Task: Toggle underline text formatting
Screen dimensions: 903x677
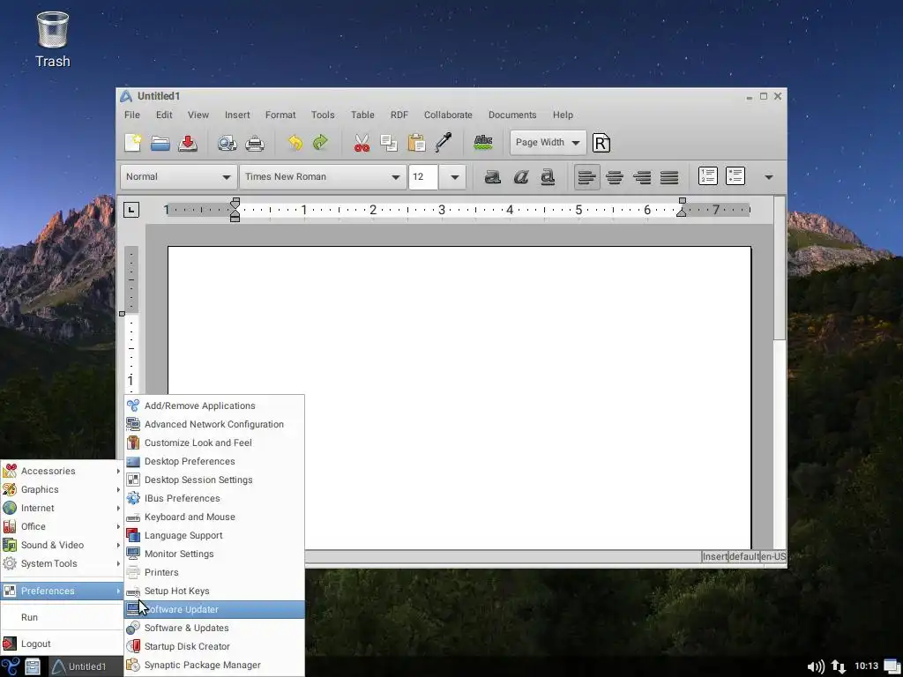Action: pyautogui.click(x=548, y=176)
